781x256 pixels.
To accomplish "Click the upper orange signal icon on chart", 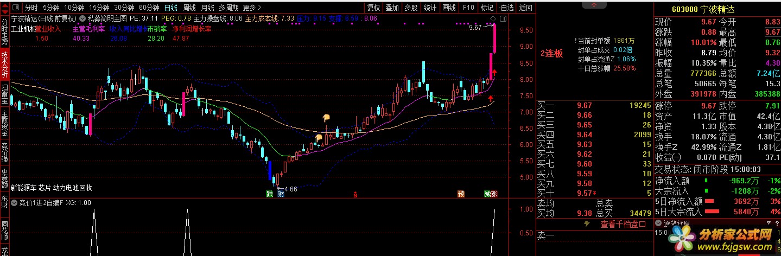I will (x=326, y=117).
